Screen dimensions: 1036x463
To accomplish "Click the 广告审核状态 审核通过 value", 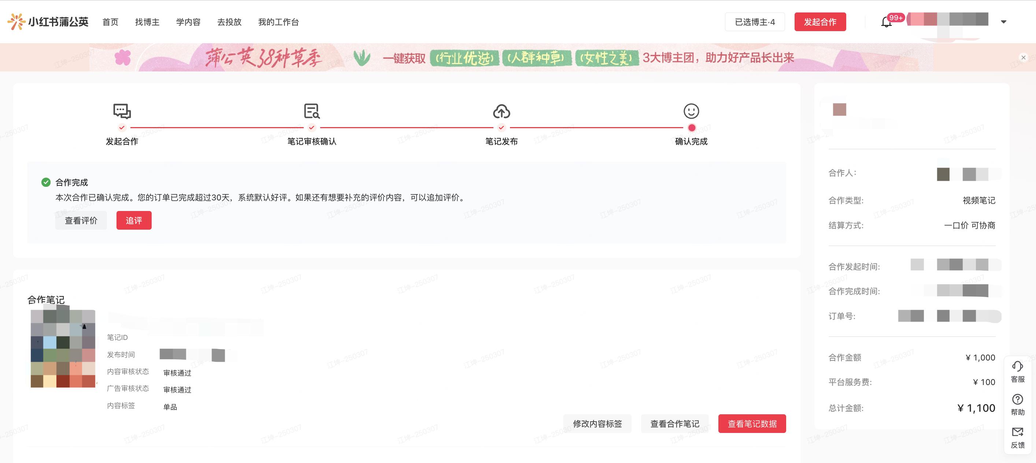I will pos(177,390).
